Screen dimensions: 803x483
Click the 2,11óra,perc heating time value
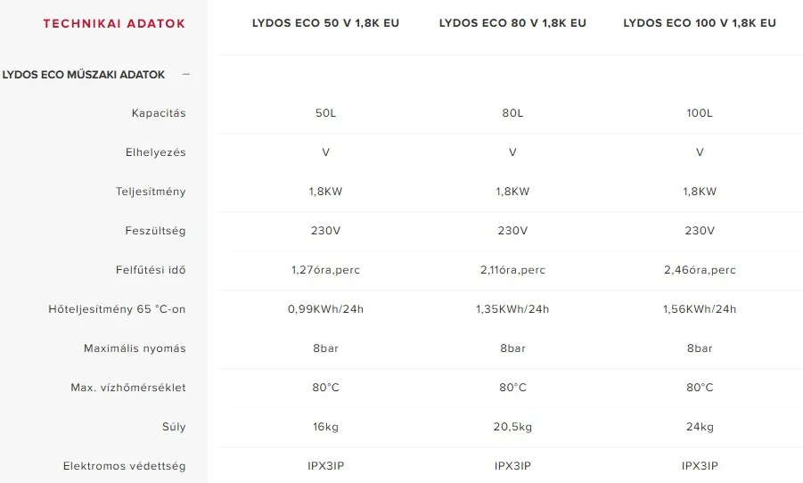click(x=512, y=270)
